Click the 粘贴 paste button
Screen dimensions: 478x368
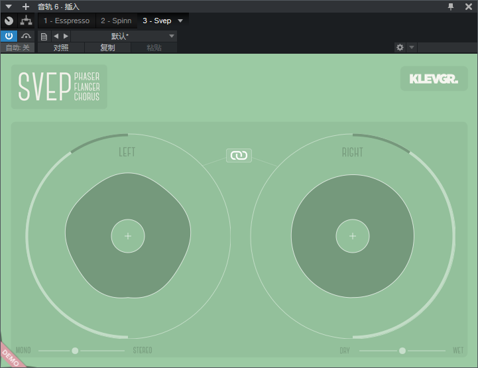tap(154, 48)
